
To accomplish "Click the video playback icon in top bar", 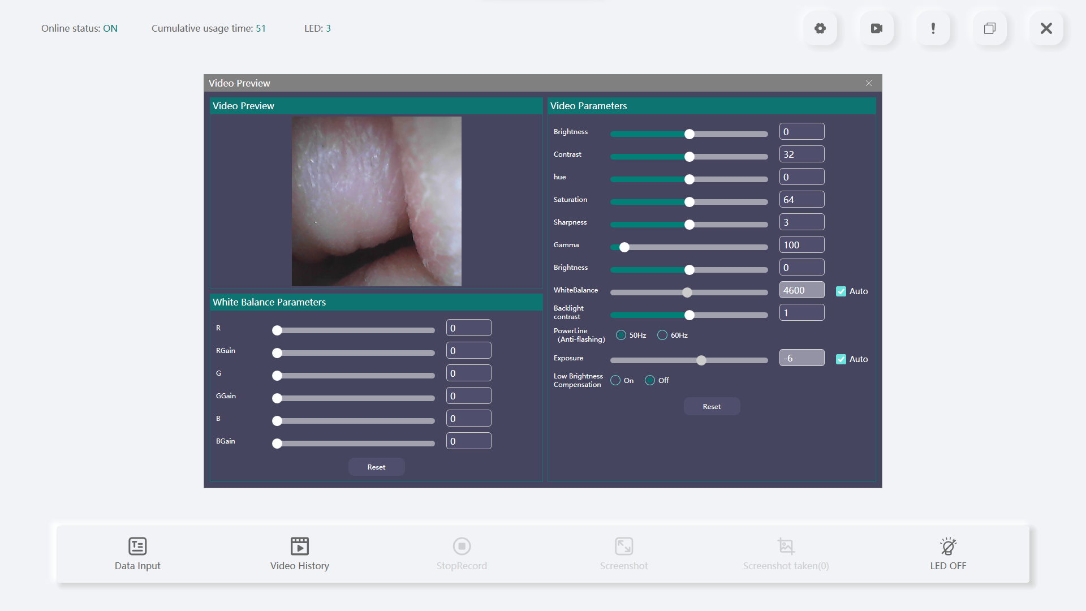I will [x=876, y=28].
